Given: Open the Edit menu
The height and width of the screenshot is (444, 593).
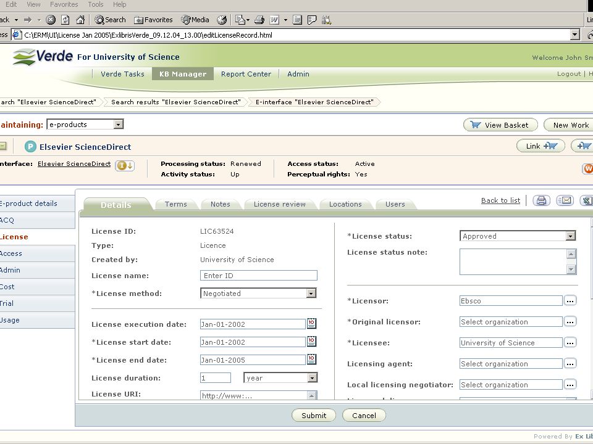Looking at the screenshot, I should click(11, 4).
